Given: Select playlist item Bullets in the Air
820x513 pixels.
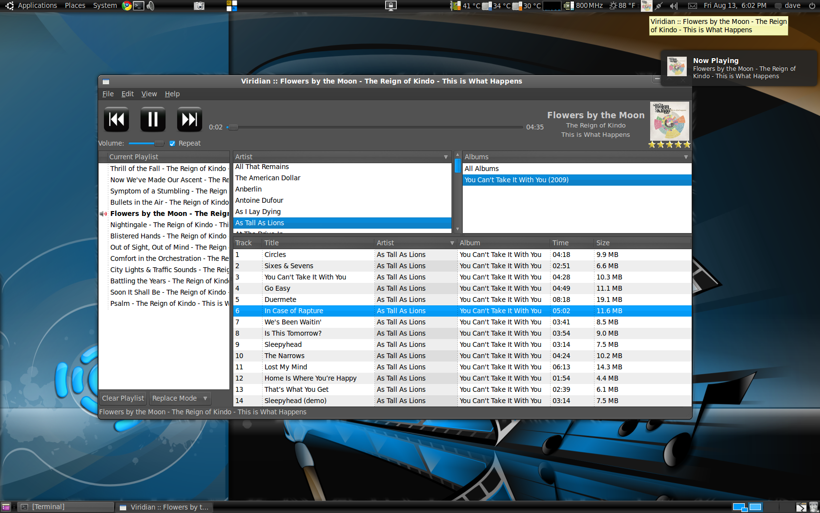Looking at the screenshot, I should (164, 202).
